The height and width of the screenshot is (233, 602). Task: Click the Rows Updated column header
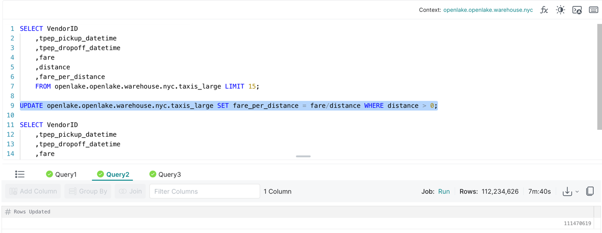click(x=32, y=212)
